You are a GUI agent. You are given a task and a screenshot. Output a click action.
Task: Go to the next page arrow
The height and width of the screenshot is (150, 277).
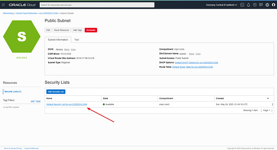click(x=272, y=110)
